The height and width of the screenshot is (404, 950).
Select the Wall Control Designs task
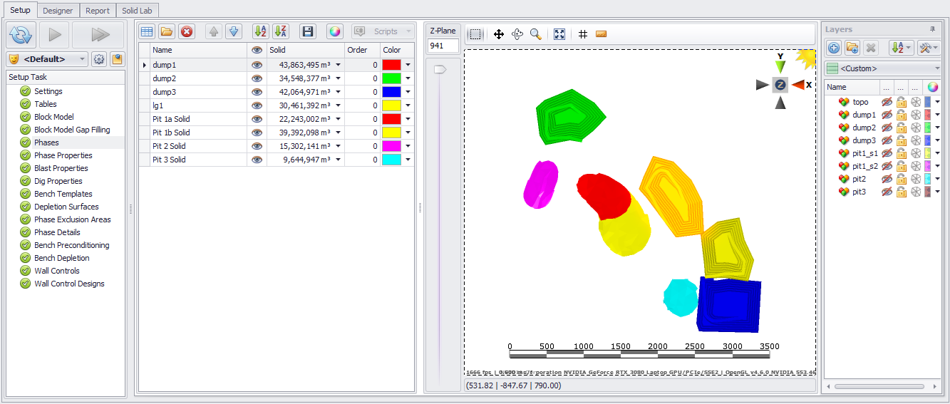coord(69,284)
